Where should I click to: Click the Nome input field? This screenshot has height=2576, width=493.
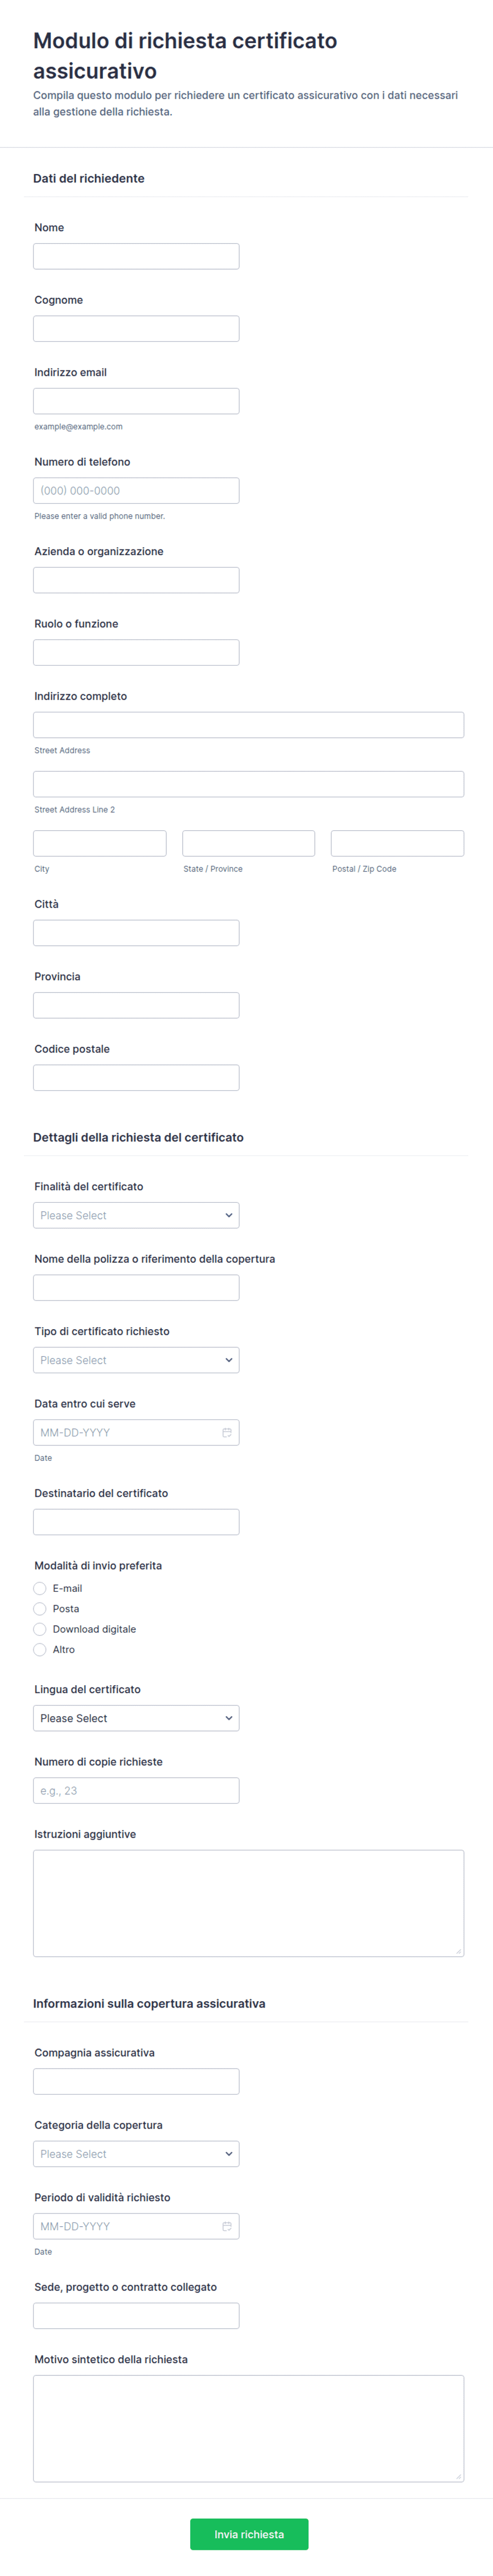coord(136,256)
